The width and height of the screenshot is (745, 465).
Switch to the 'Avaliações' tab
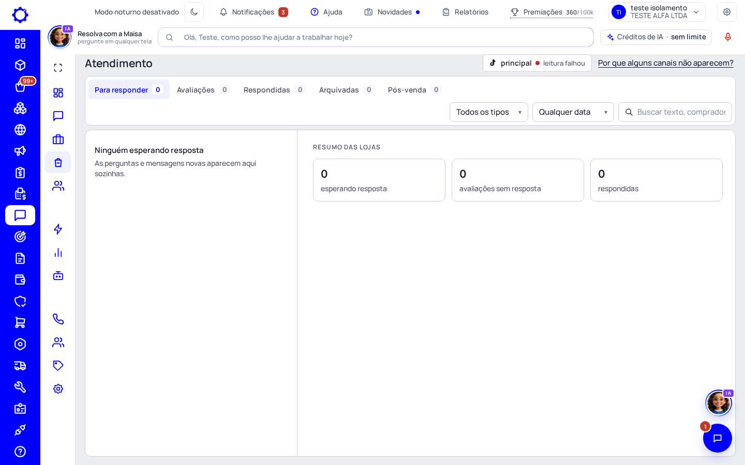203,90
